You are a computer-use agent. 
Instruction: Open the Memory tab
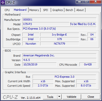pos(34,10)
